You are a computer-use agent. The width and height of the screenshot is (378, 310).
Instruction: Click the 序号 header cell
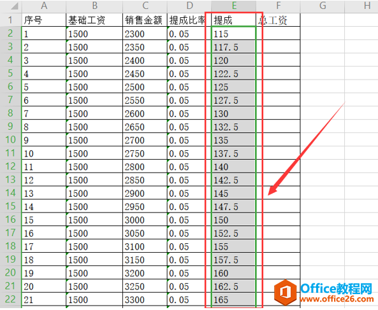43,20
